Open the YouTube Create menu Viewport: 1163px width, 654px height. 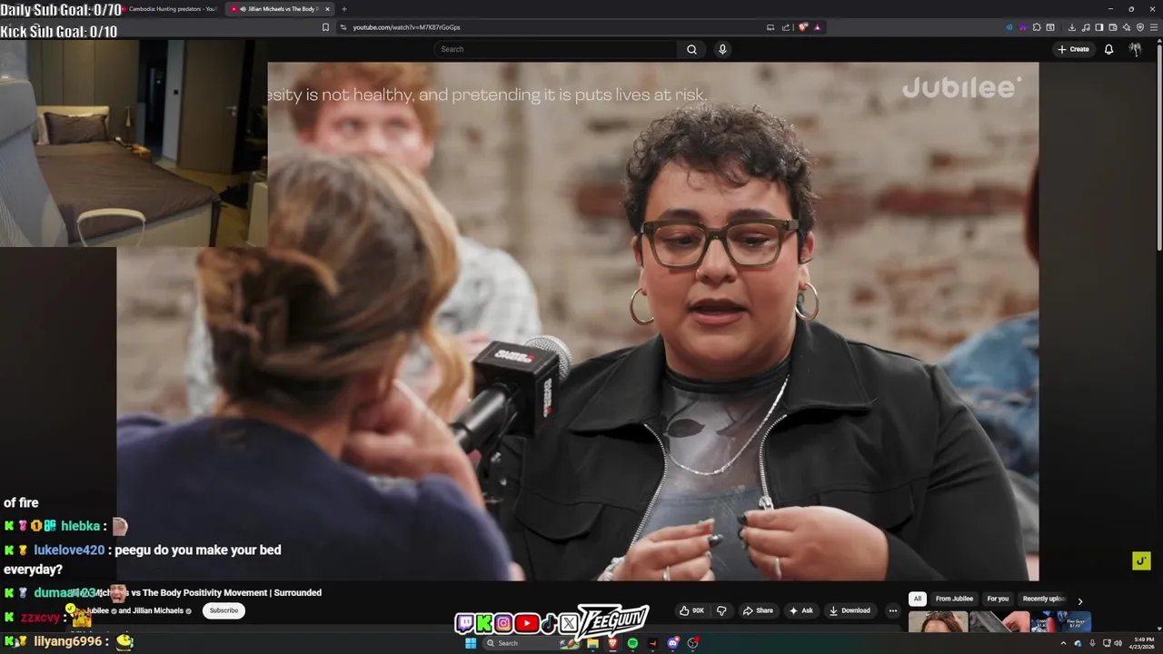(1073, 49)
